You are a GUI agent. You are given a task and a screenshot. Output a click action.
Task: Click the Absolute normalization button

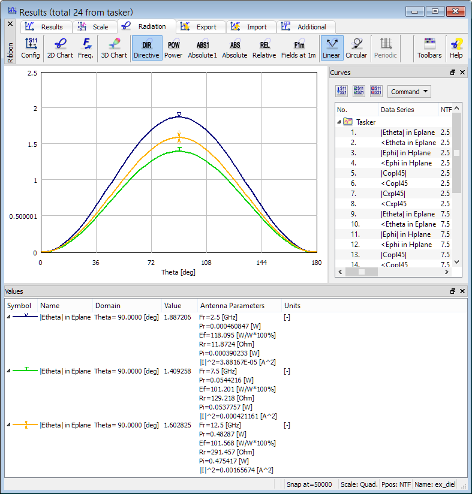[x=235, y=48]
